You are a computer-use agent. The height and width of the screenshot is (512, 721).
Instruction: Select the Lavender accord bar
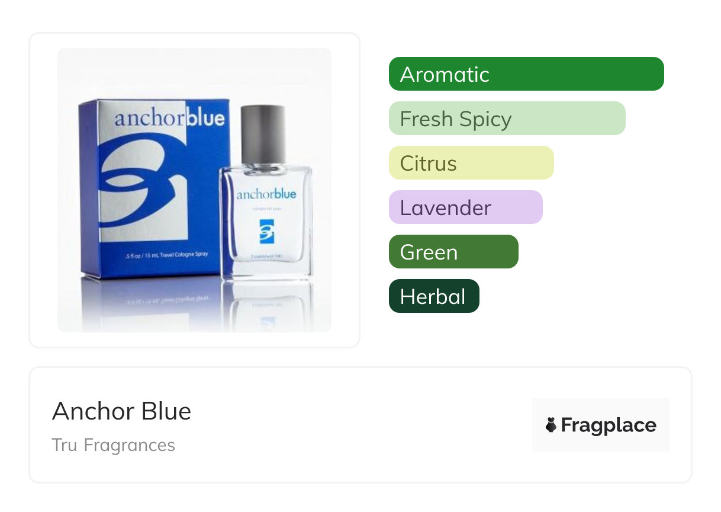[x=465, y=207]
